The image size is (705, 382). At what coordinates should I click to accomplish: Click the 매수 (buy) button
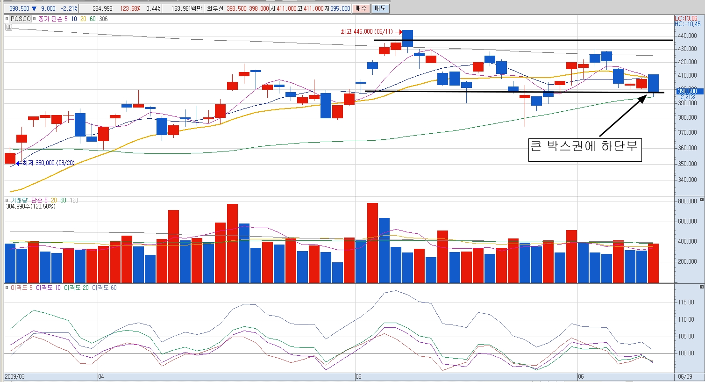click(x=361, y=8)
